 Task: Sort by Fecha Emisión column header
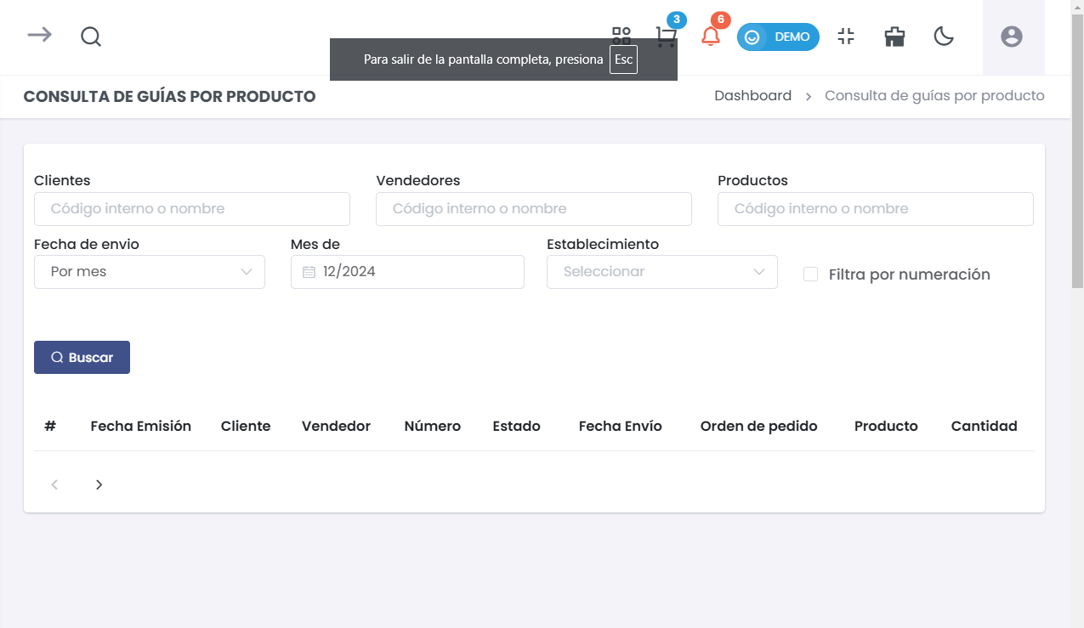pos(141,427)
